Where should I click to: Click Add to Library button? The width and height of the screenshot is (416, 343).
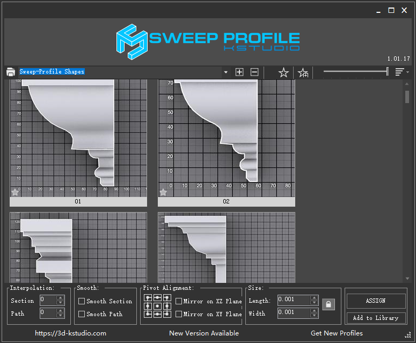point(376,318)
